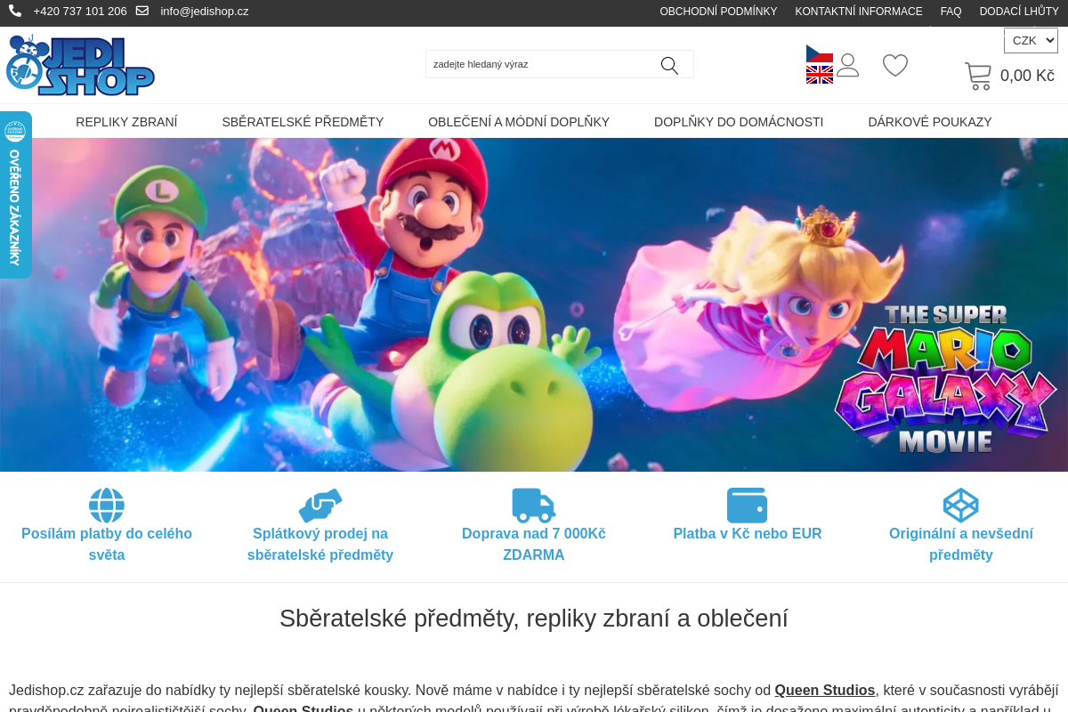Select the Czech flag language icon
The width and height of the screenshot is (1068, 712).
click(x=819, y=54)
